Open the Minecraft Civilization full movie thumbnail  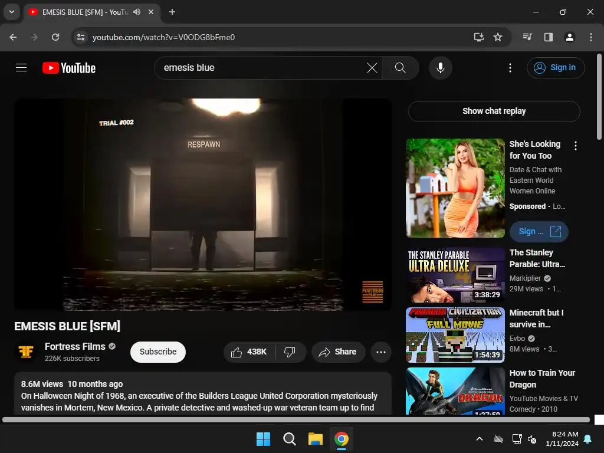[x=455, y=335]
